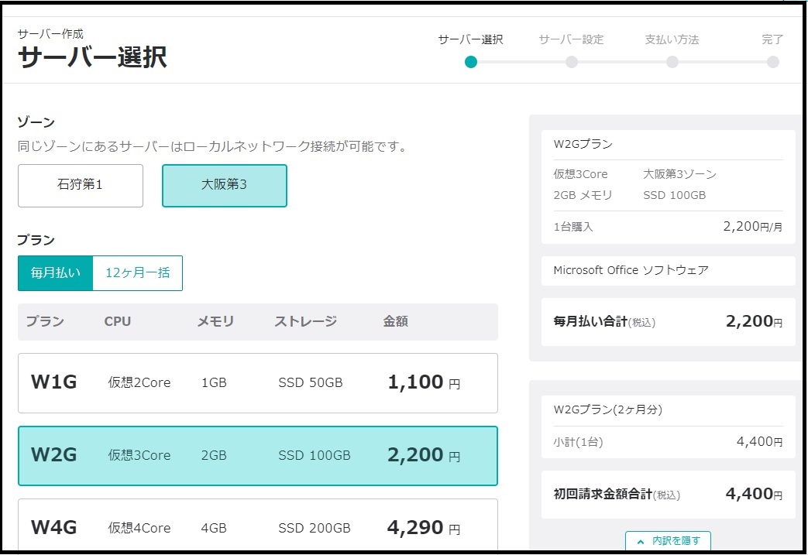Viewport: 808px width, 555px height.
Task: Select the 石狩第1 zone
Action: coord(81,185)
